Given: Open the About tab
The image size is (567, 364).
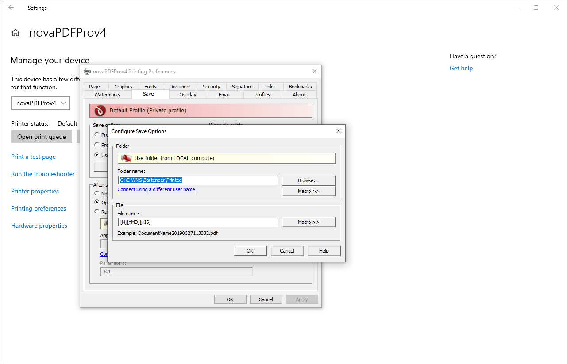Looking at the screenshot, I should (299, 95).
